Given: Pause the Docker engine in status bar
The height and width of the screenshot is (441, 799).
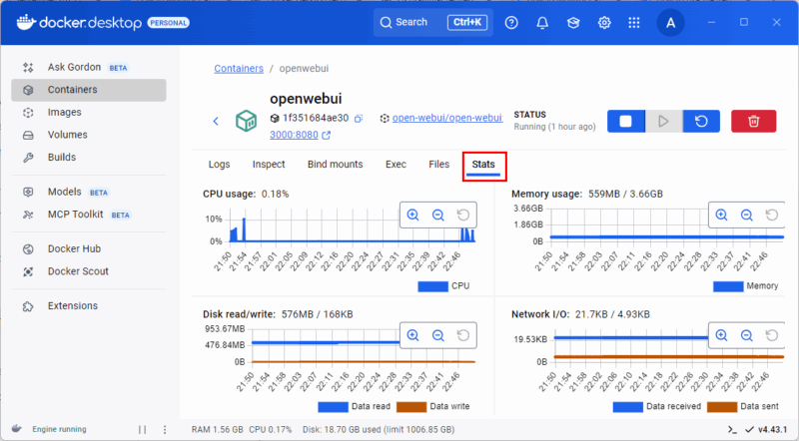Looking at the screenshot, I should click(x=142, y=430).
